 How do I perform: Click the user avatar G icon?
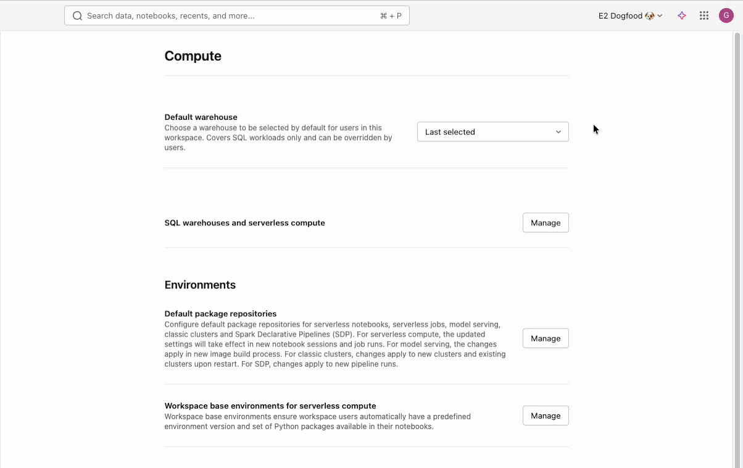pos(726,15)
